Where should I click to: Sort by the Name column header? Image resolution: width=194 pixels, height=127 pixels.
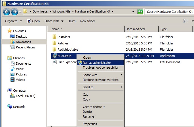pos(86,29)
